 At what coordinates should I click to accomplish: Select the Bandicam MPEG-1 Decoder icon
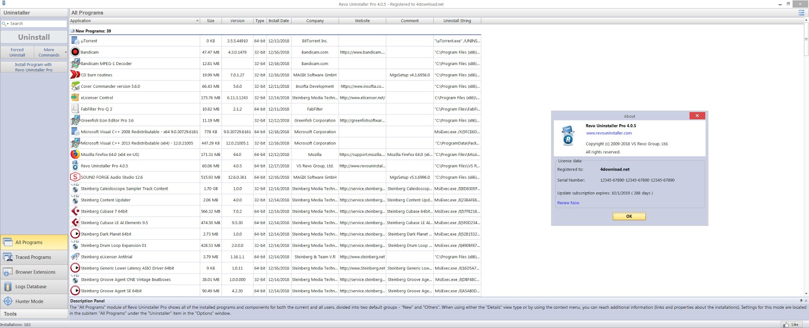(75, 64)
